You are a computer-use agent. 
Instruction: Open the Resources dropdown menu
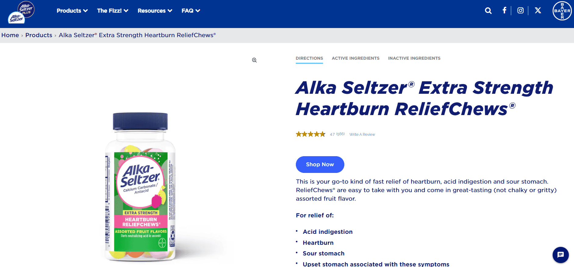click(155, 11)
